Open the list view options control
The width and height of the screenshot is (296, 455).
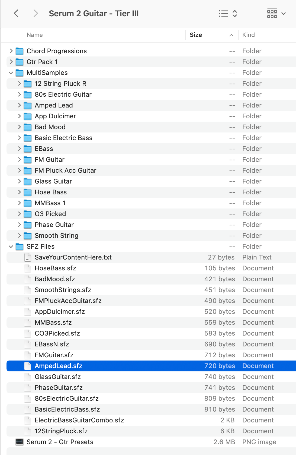228,14
